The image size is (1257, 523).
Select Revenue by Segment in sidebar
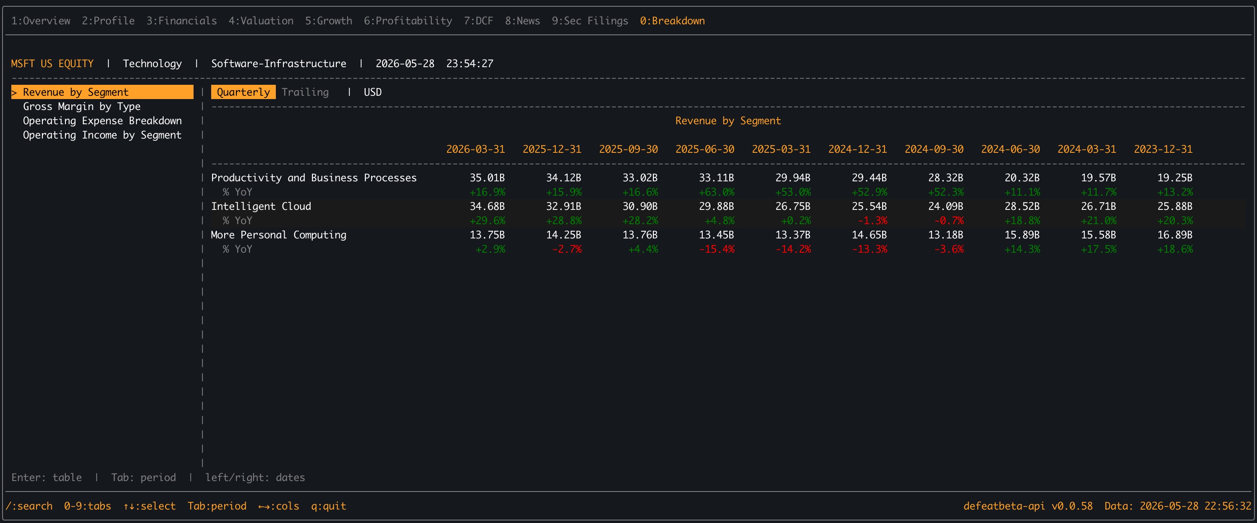click(x=102, y=92)
